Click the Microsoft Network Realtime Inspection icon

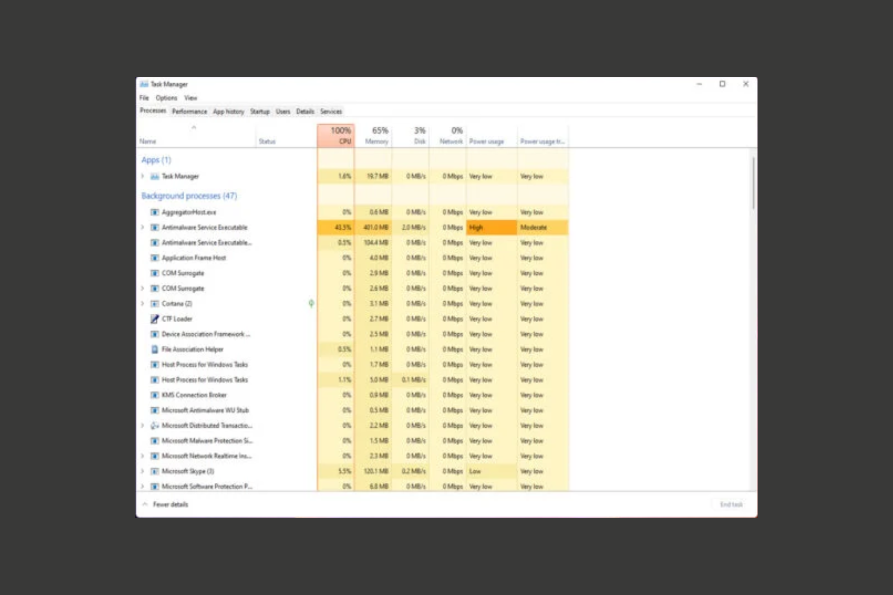tap(155, 456)
